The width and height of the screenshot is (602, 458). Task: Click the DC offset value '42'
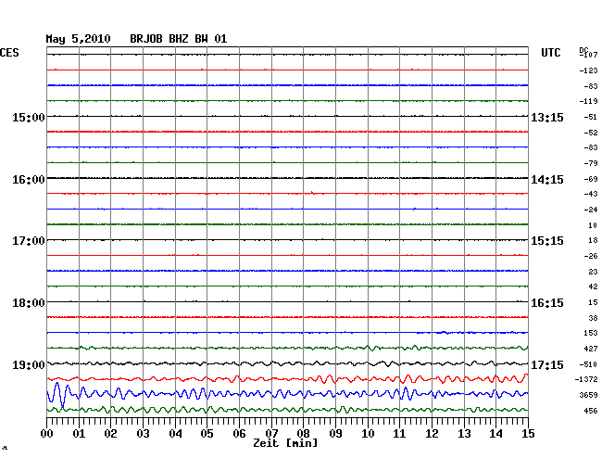(593, 286)
